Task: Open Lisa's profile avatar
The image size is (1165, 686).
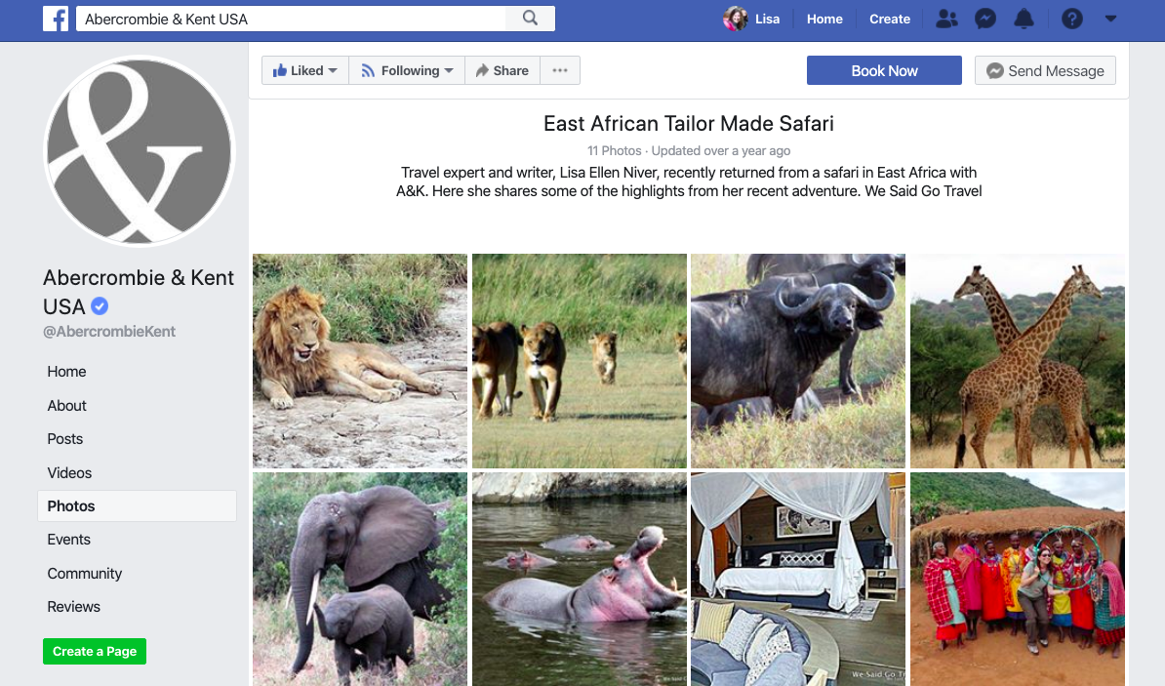Action: point(735,19)
